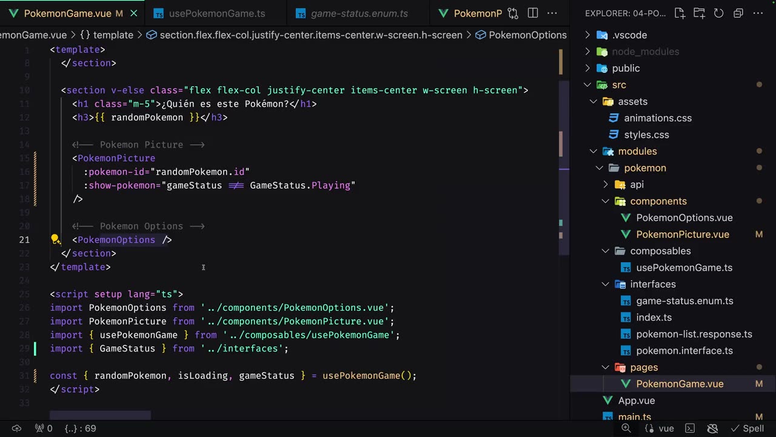Open PokemonPicture.vue in Explorer

683,234
